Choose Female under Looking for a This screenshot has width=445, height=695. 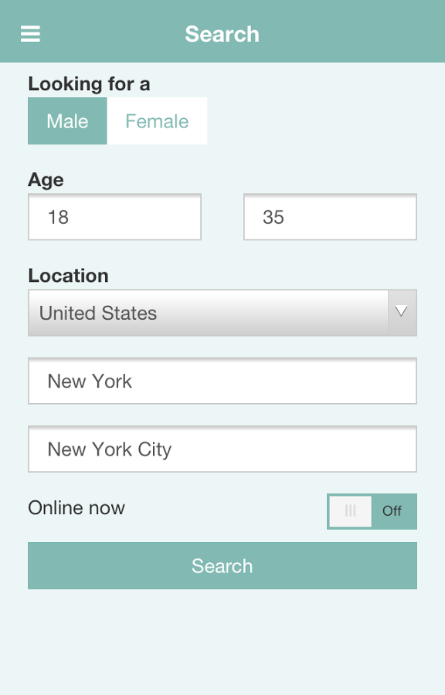[157, 121]
